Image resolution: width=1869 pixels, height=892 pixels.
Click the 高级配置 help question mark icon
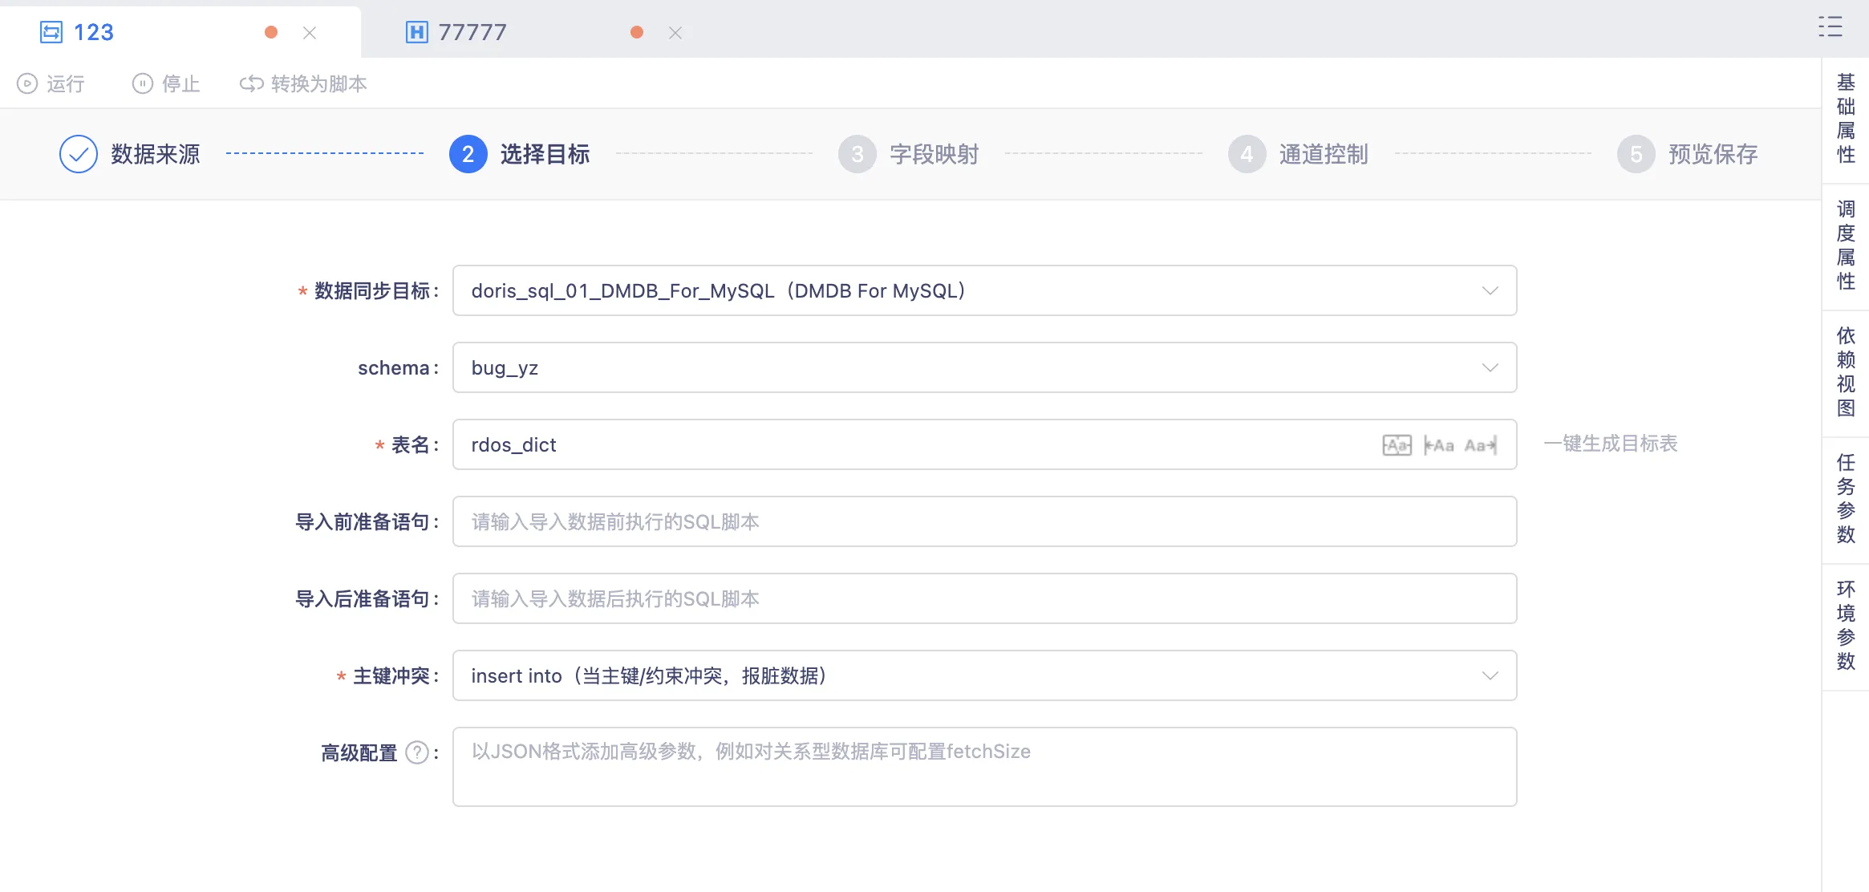click(417, 752)
